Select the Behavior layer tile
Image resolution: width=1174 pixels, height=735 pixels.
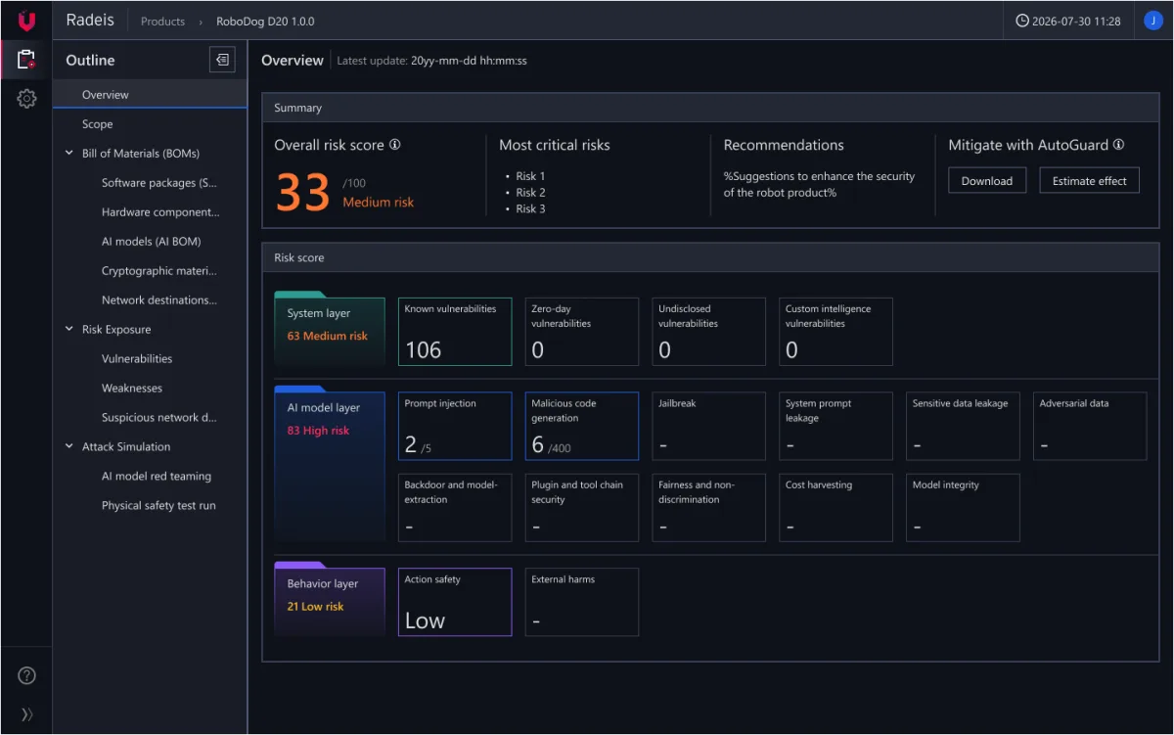[x=330, y=598]
